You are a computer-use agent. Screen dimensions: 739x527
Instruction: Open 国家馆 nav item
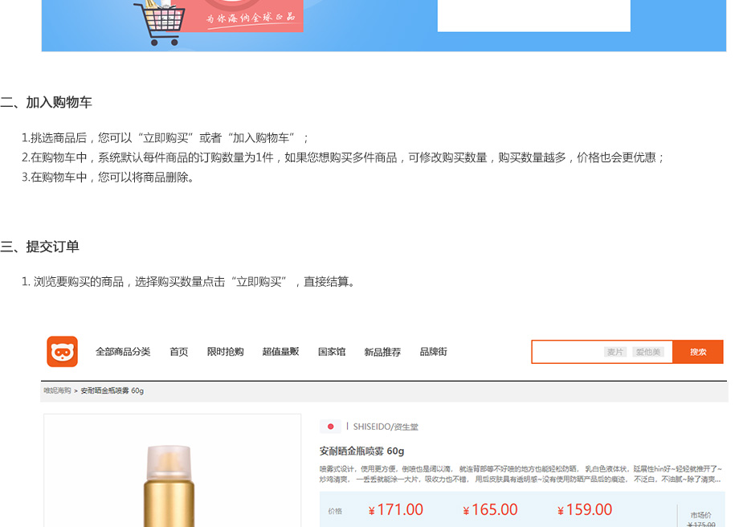coord(332,352)
